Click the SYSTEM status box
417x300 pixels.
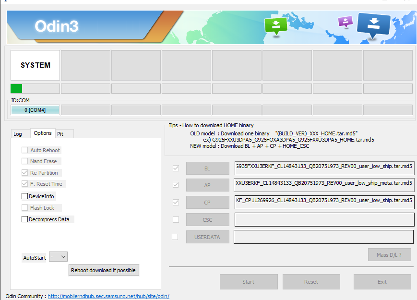point(35,65)
